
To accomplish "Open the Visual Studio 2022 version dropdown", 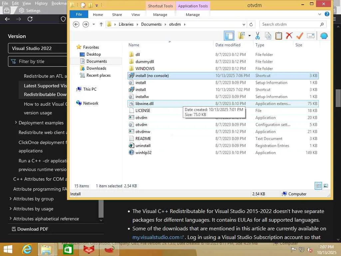I will pyautogui.click(x=38, y=48).
